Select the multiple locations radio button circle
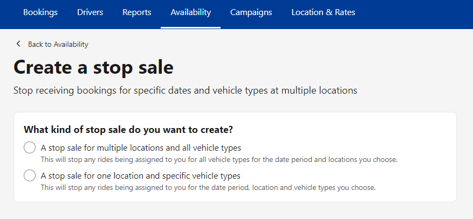This screenshot has width=473, height=219. (x=30, y=148)
